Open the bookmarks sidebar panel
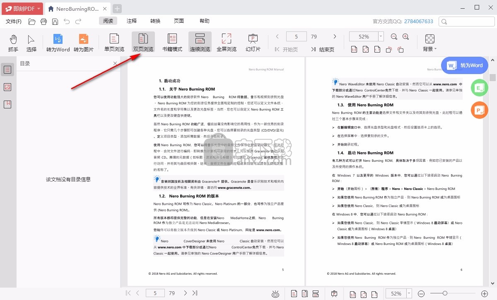The image size is (497, 300). point(7,104)
